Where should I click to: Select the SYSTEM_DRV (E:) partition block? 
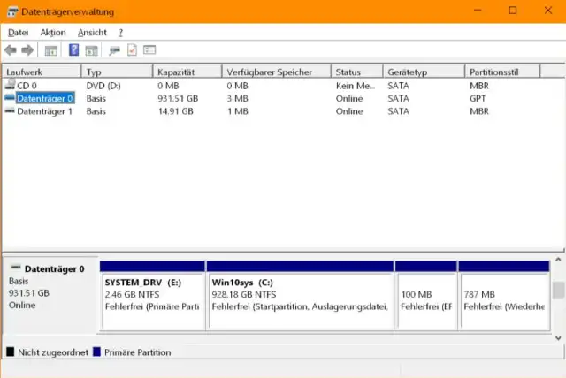152,300
